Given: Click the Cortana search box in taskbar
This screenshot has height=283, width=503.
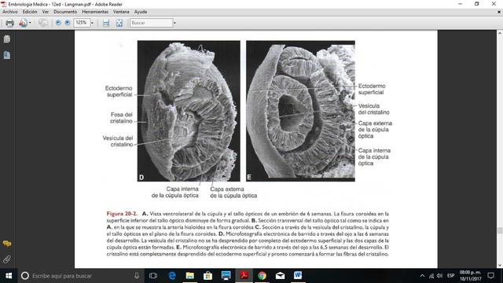Looking at the screenshot, I should (80, 276).
